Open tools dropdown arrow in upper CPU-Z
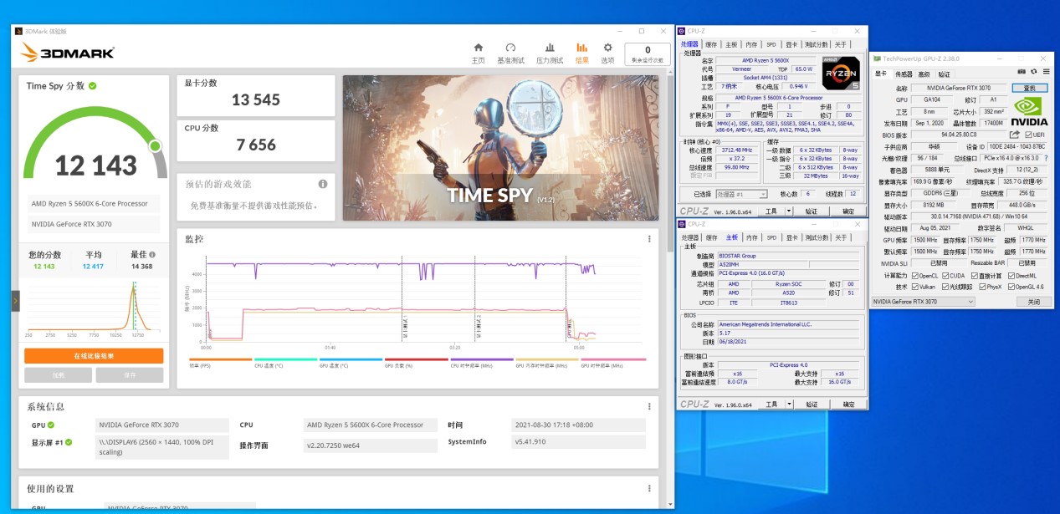The width and height of the screenshot is (1060, 514). point(791,211)
